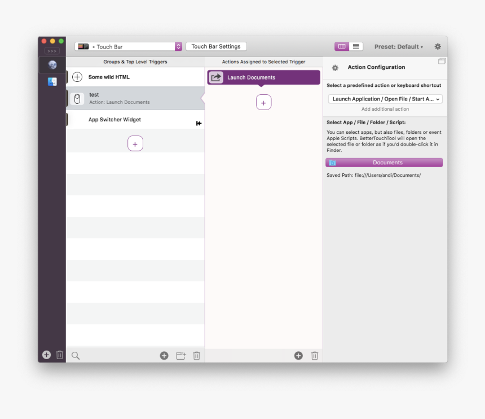Open preferences with the top gear icon
This screenshot has width=485, height=419.
[438, 46]
